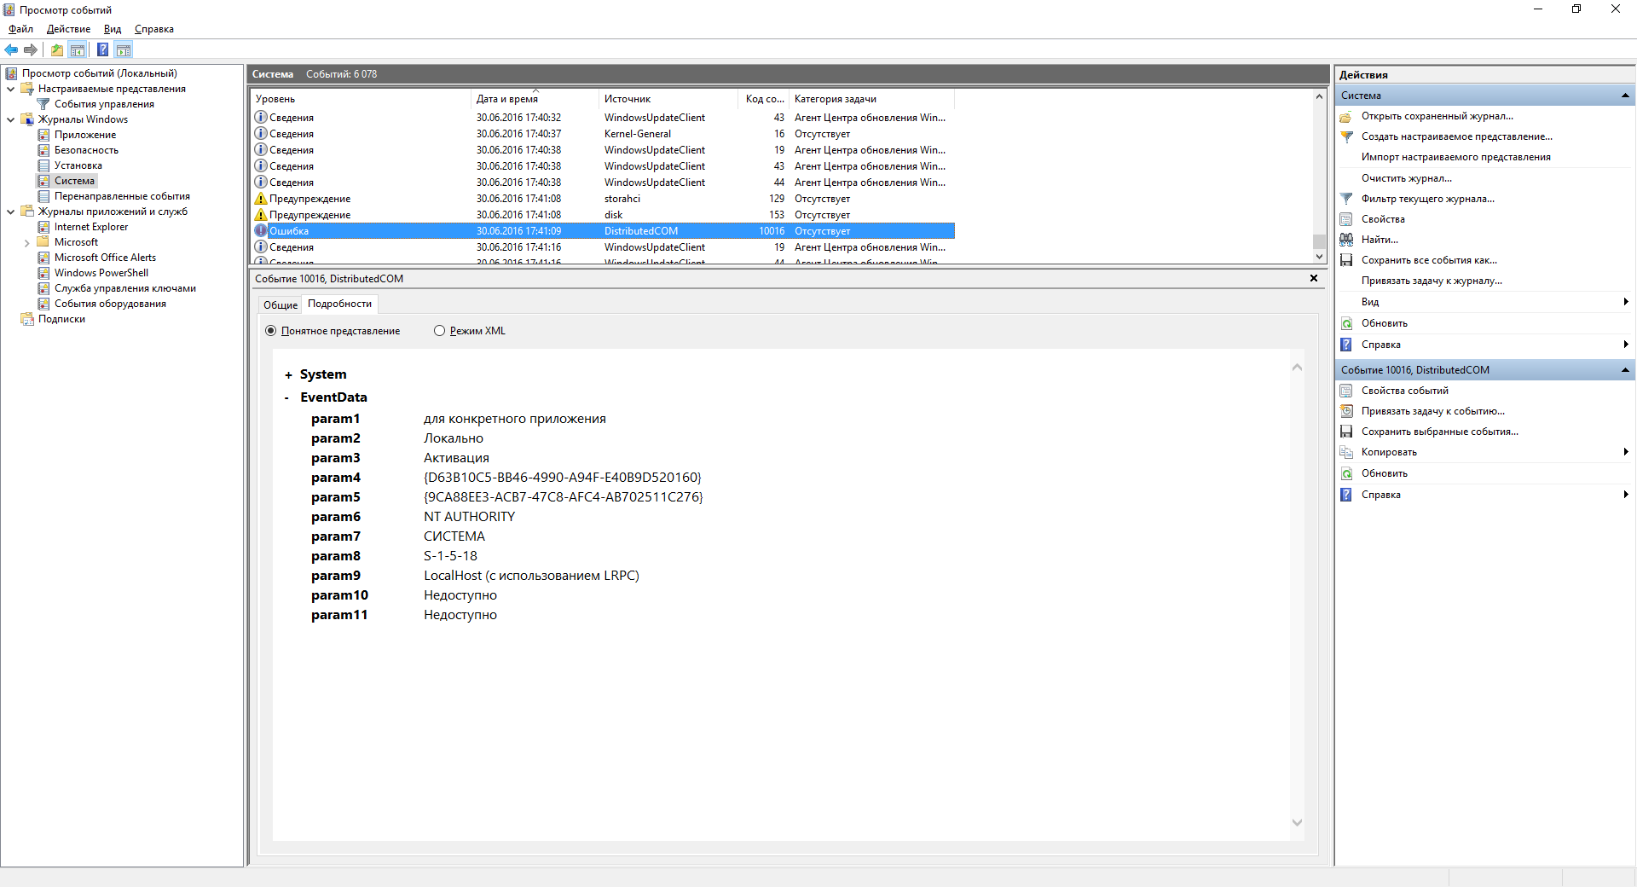Click the Обновить icon under event 10016 actions
The height and width of the screenshot is (887, 1637).
(x=1346, y=473)
